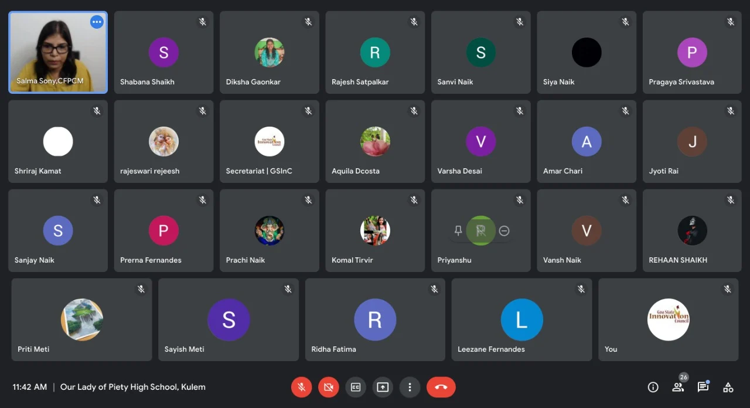The width and height of the screenshot is (750, 408).
Task: Open the chat messages panel
Action: [x=703, y=387]
